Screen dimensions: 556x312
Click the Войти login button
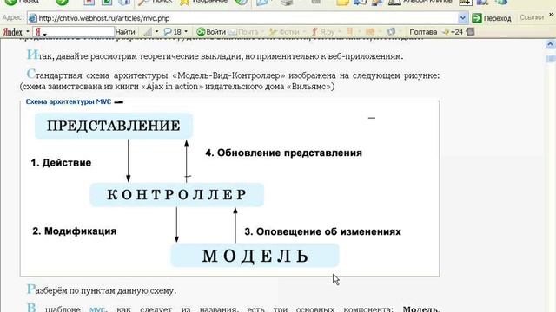[x=211, y=32]
